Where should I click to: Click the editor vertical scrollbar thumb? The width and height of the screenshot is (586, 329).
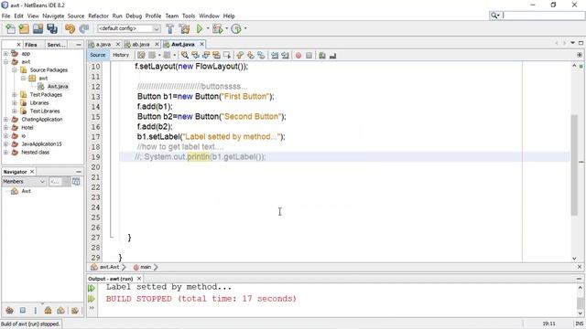[574, 164]
